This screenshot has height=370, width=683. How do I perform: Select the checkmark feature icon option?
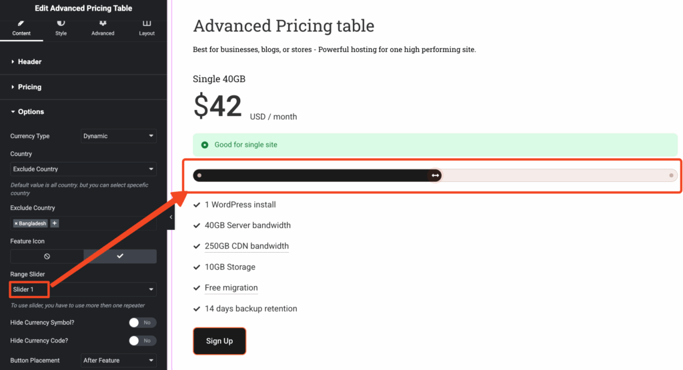120,256
